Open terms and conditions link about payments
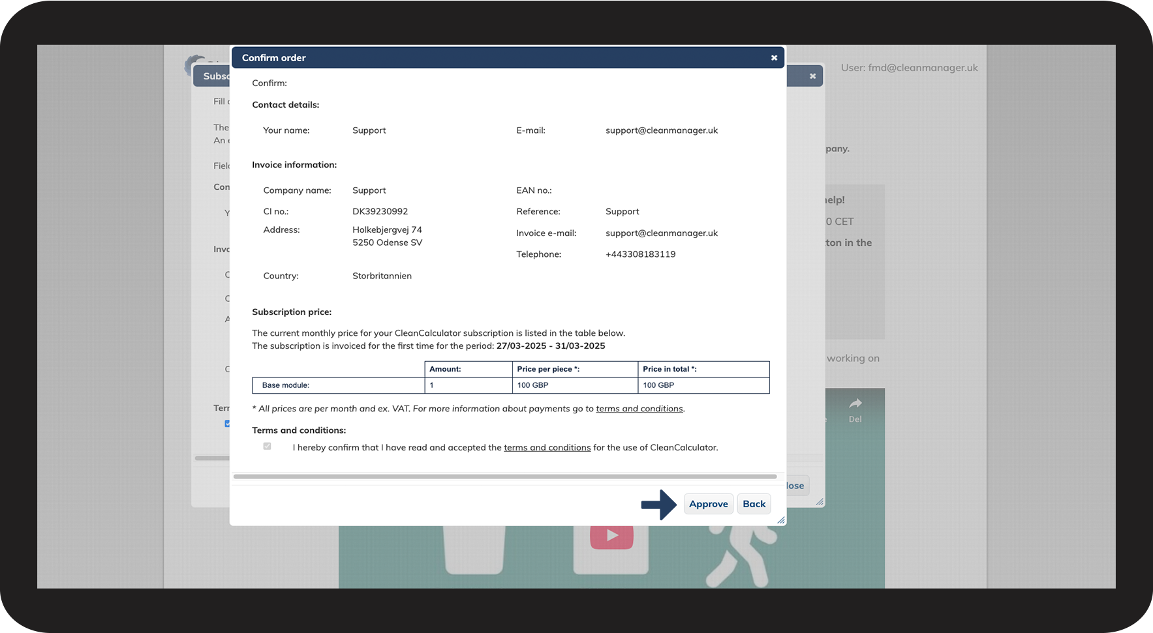The height and width of the screenshot is (633, 1153). [x=639, y=409]
